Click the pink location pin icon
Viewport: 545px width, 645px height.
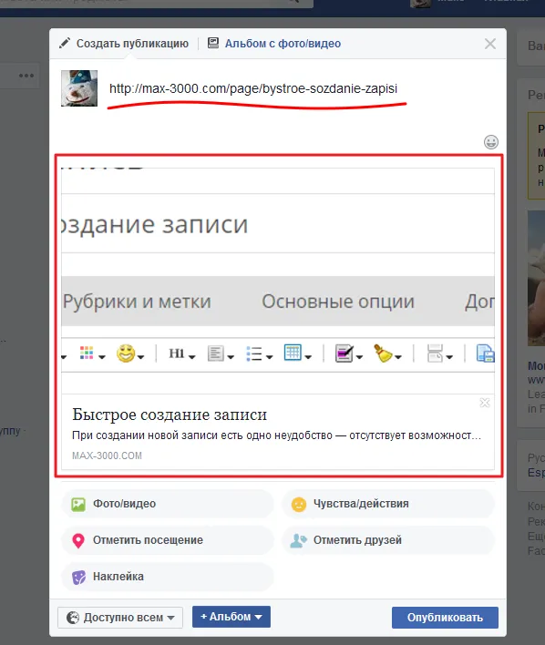(78, 540)
